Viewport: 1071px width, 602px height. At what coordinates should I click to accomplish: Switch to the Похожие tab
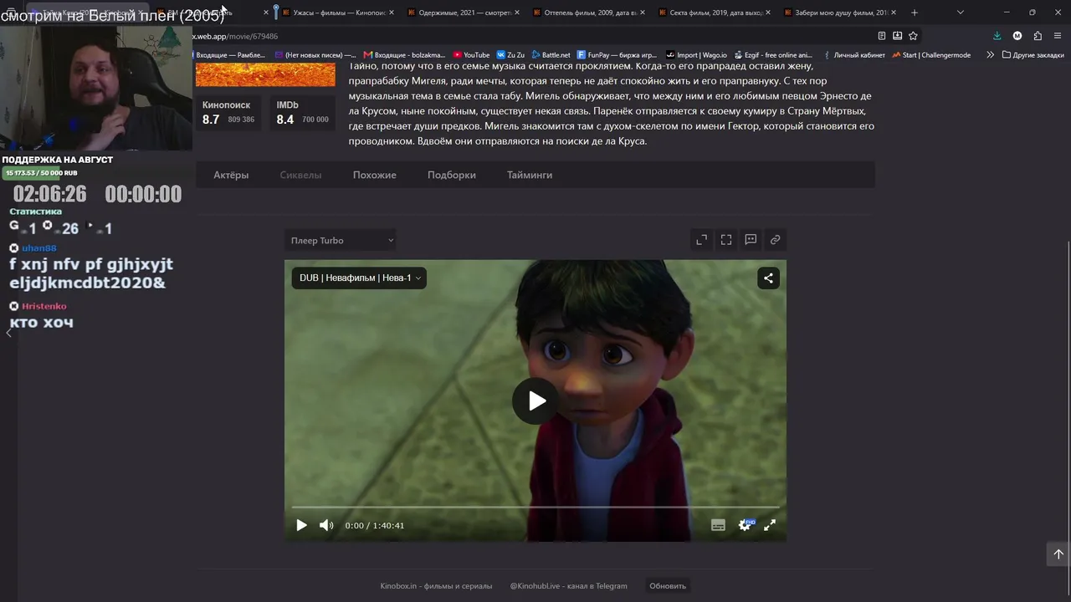[375, 175]
